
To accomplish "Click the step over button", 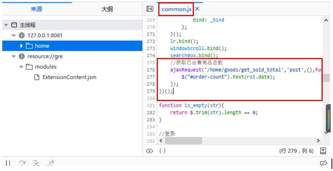I will pos(22,163).
